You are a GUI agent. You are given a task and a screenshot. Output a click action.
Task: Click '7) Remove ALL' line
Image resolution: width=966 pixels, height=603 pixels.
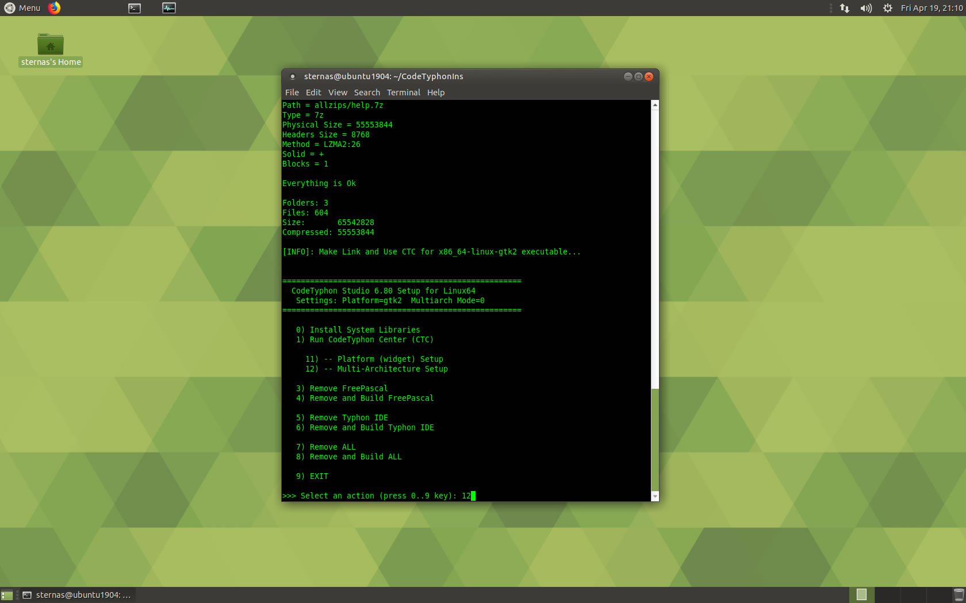point(326,447)
